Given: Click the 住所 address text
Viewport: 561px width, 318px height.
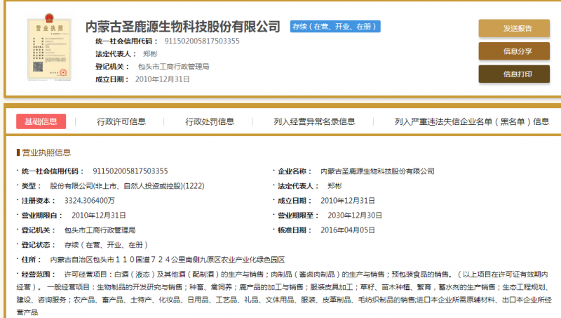Looking at the screenshot, I should pyautogui.click(x=168, y=260).
